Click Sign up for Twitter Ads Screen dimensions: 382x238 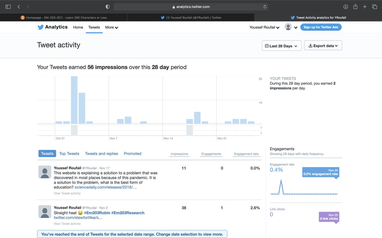(321, 27)
